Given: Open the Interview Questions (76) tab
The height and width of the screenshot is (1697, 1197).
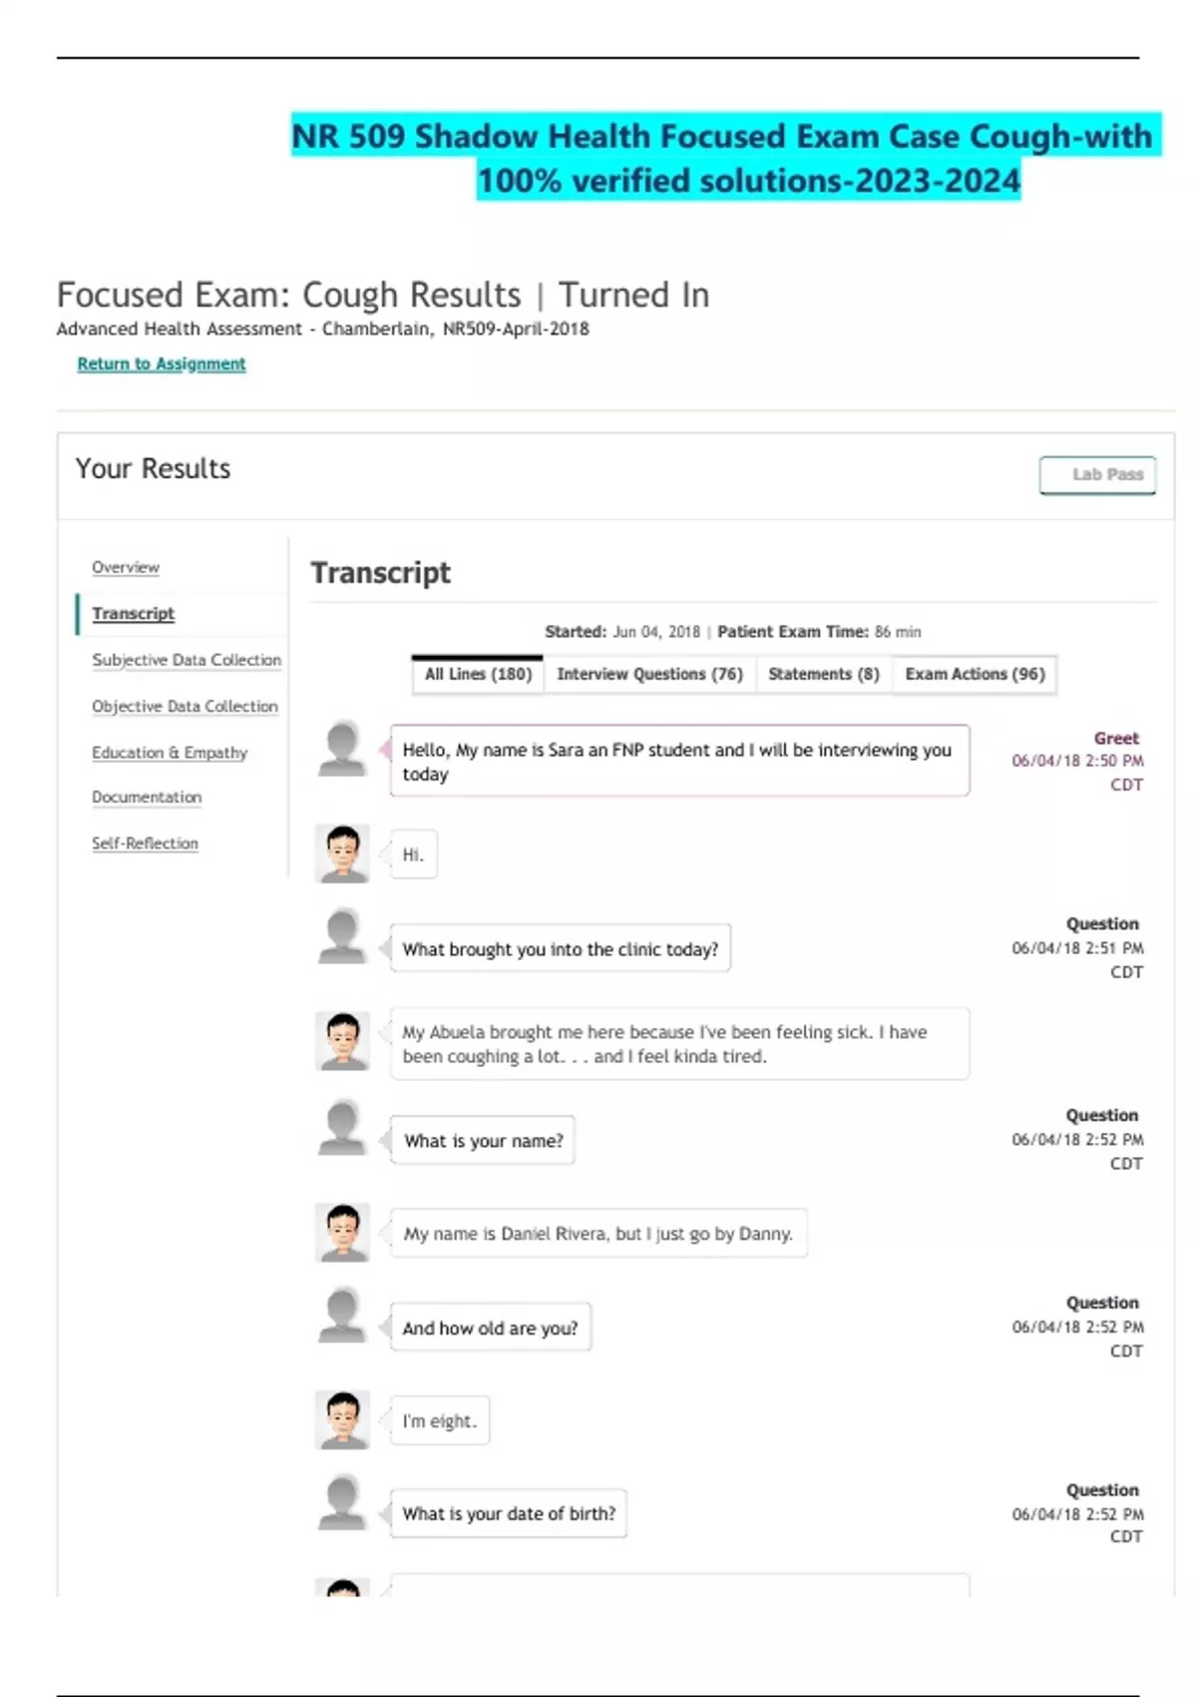Looking at the screenshot, I should [x=649, y=675].
